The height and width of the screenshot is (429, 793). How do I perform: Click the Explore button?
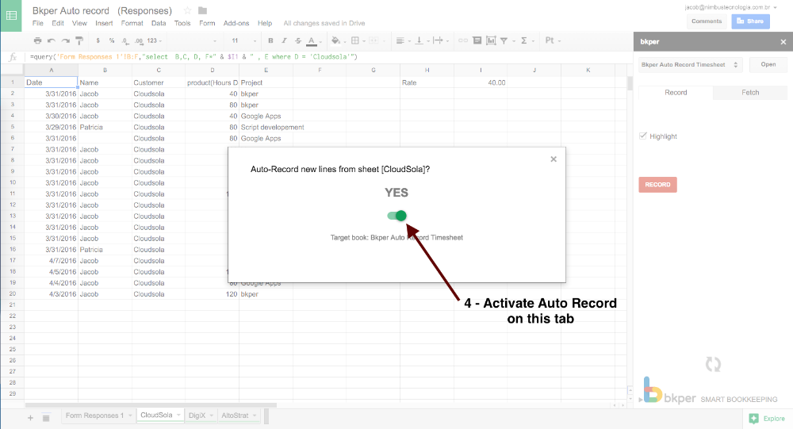click(x=767, y=419)
